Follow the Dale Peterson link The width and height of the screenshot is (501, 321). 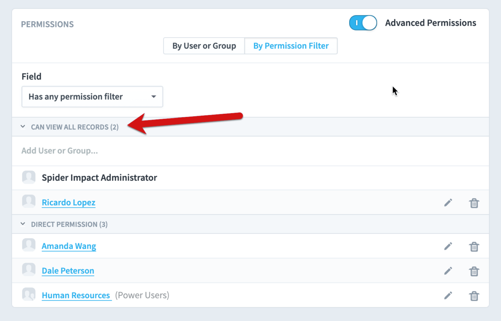68,271
